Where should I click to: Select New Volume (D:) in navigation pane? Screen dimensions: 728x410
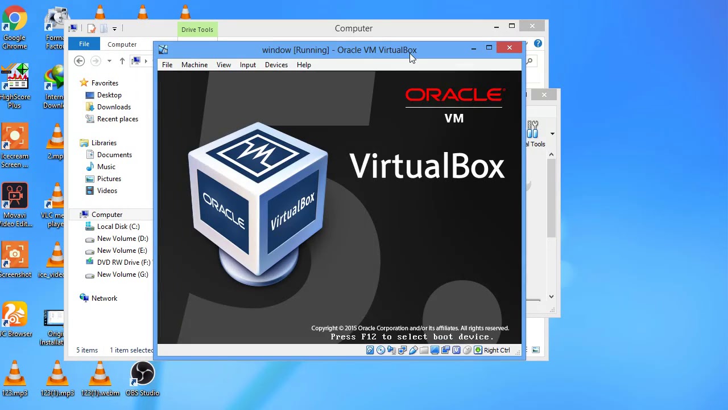(x=122, y=239)
